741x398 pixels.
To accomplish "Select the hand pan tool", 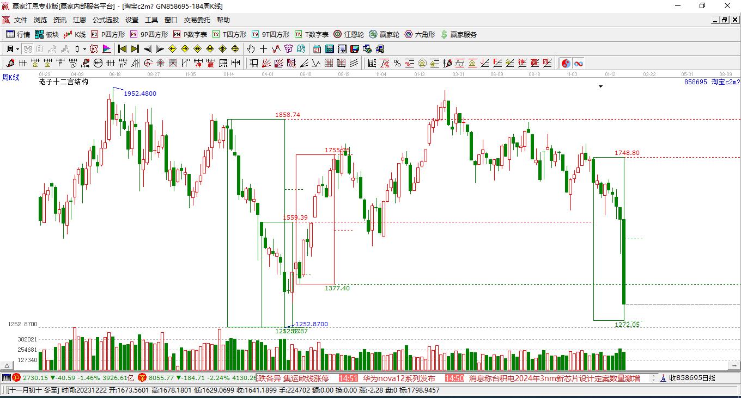I will 251,49.
